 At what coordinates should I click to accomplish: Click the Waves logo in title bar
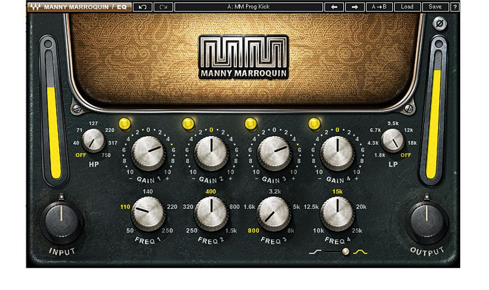coord(35,7)
